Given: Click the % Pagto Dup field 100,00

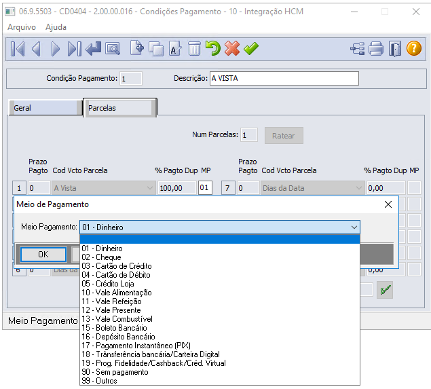Looking at the screenshot, I should 177,188.
